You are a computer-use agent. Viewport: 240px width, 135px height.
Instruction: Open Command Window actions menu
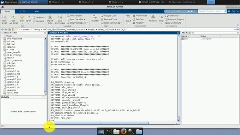pos(178,33)
